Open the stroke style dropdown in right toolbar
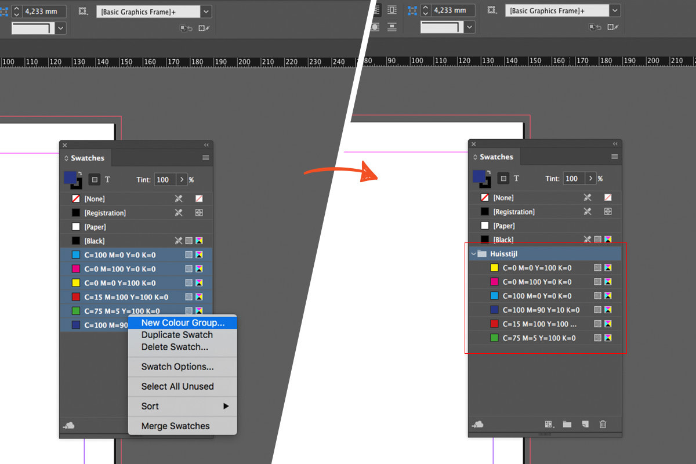 click(x=470, y=27)
